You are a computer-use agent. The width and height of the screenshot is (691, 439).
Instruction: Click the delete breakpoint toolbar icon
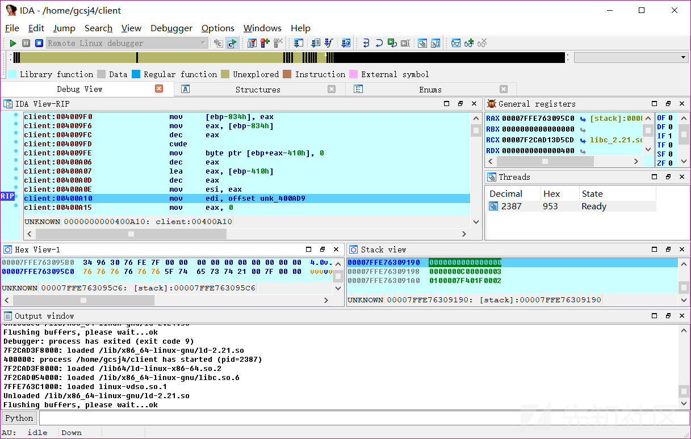coord(278,43)
